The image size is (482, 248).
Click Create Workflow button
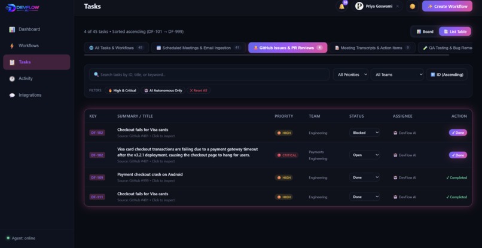coord(447,6)
